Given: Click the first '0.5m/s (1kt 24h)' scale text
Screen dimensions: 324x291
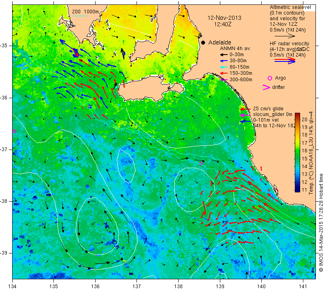Looking at the screenshot, I should click(x=288, y=30).
